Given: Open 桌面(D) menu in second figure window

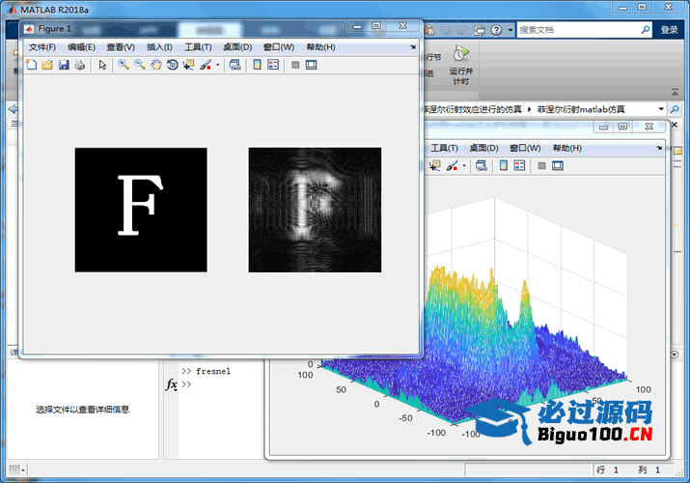Looking at the screenshot, I should point(483,148).
